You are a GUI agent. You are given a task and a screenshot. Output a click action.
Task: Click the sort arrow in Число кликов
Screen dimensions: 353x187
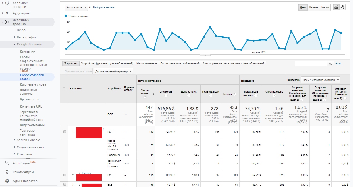(153, 94)
